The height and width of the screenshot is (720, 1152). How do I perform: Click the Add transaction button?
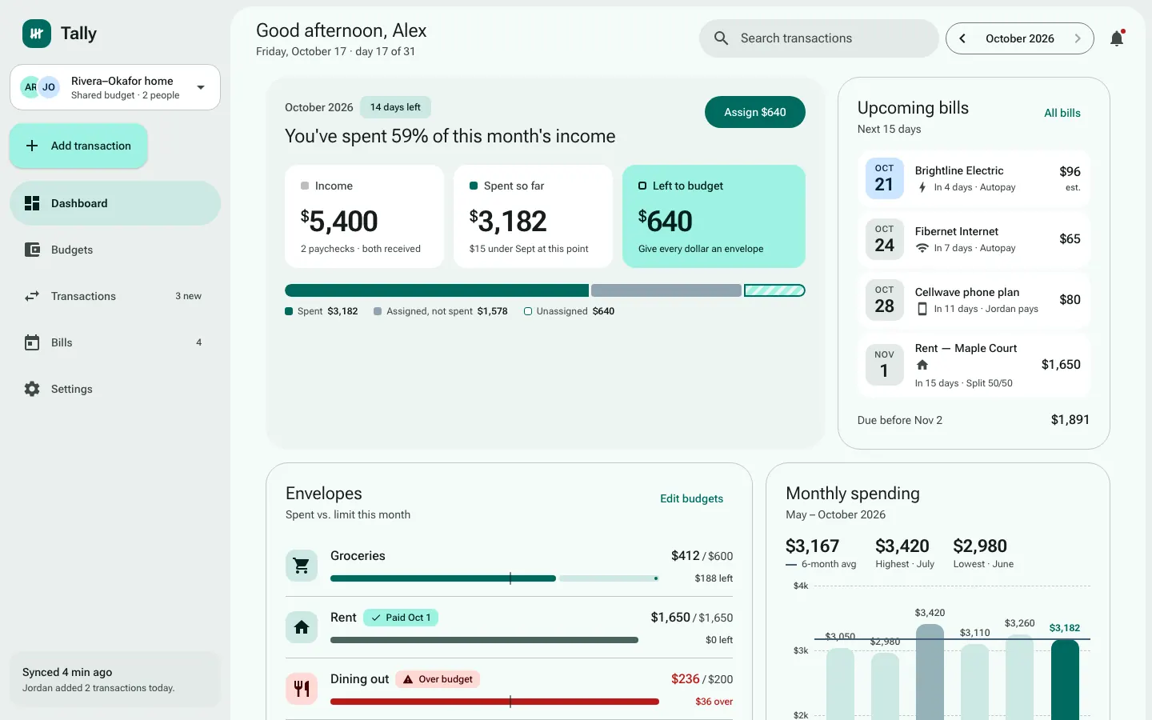(78, 146)
